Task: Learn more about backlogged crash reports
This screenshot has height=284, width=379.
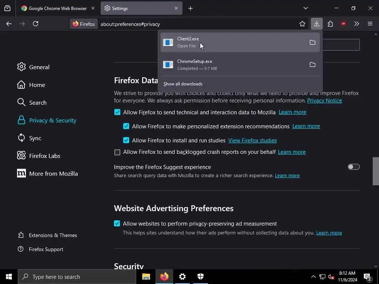Action: point(292,152)
